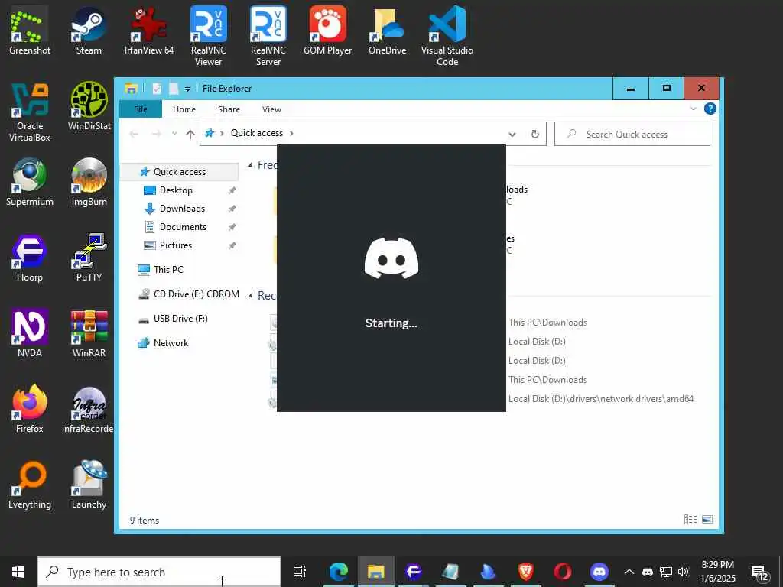This screenshot has width=783, height=587.
Task: Open RealVNC Viewer shortcut
Action: (x=208, y=36)
